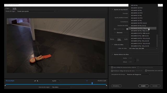Toggle the export audio checkbox beside Exportar vídeo
The height and width of the screenshot is (93, 167).
pos(127,29)
